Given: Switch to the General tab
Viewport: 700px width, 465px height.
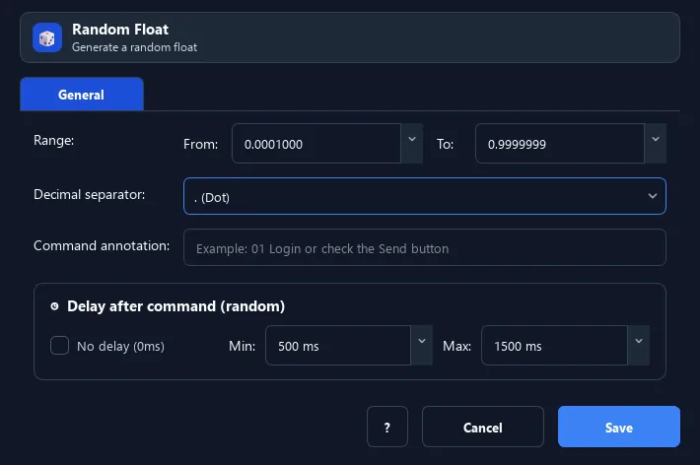Looking at the screenshot, I should 82,95.
